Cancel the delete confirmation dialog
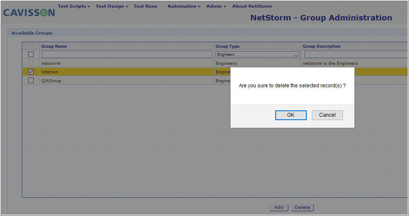 coord(327,115)
